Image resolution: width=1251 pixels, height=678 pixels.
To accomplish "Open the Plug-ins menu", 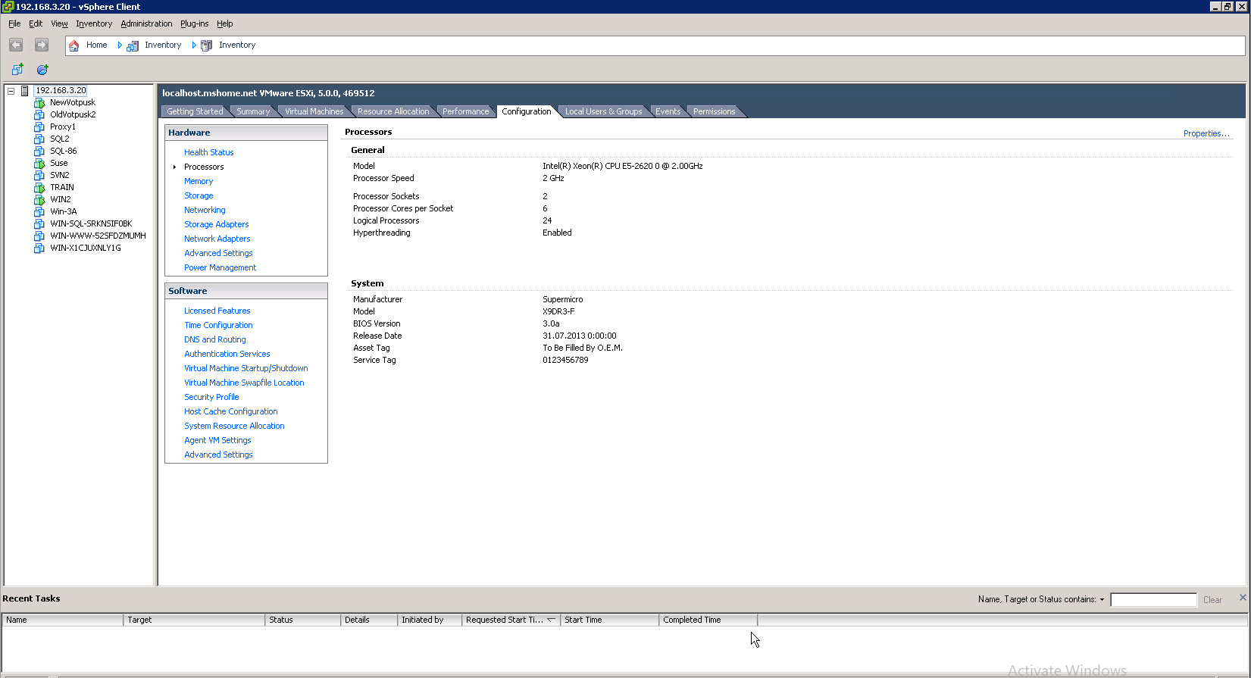I will coord(194,23).
